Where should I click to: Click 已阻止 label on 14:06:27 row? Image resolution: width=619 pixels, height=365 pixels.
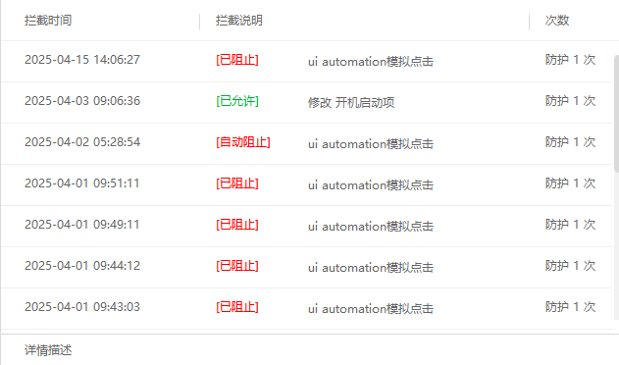(x=237, y=60)
